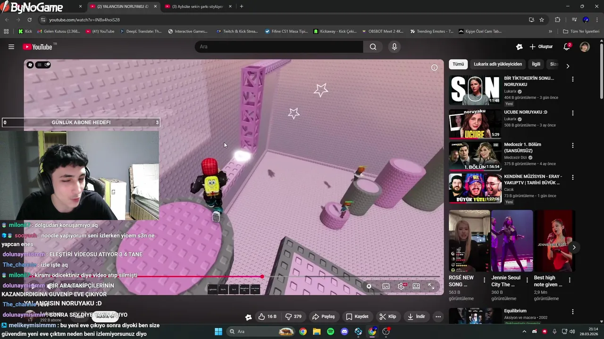Show video info card icon
The width and height of the screenshot is (604, 339).
(x=434, y=67)
